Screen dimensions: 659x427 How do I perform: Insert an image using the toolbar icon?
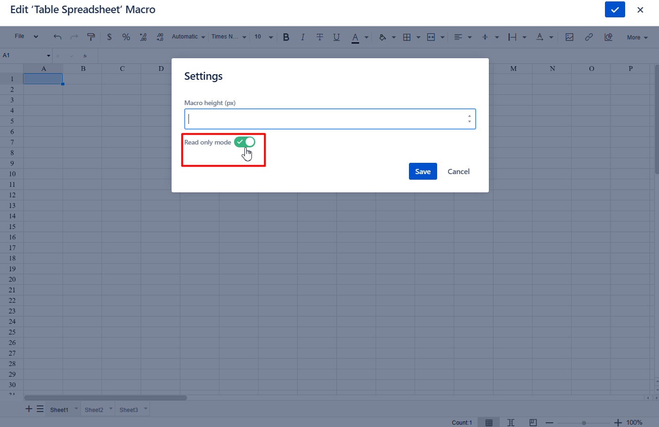click(569, 37)
